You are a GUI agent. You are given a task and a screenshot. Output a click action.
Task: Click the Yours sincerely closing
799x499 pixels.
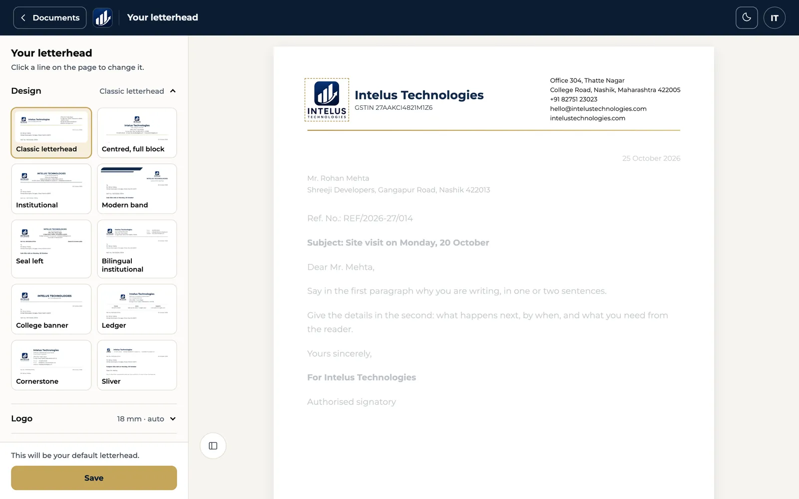(339, 353)
